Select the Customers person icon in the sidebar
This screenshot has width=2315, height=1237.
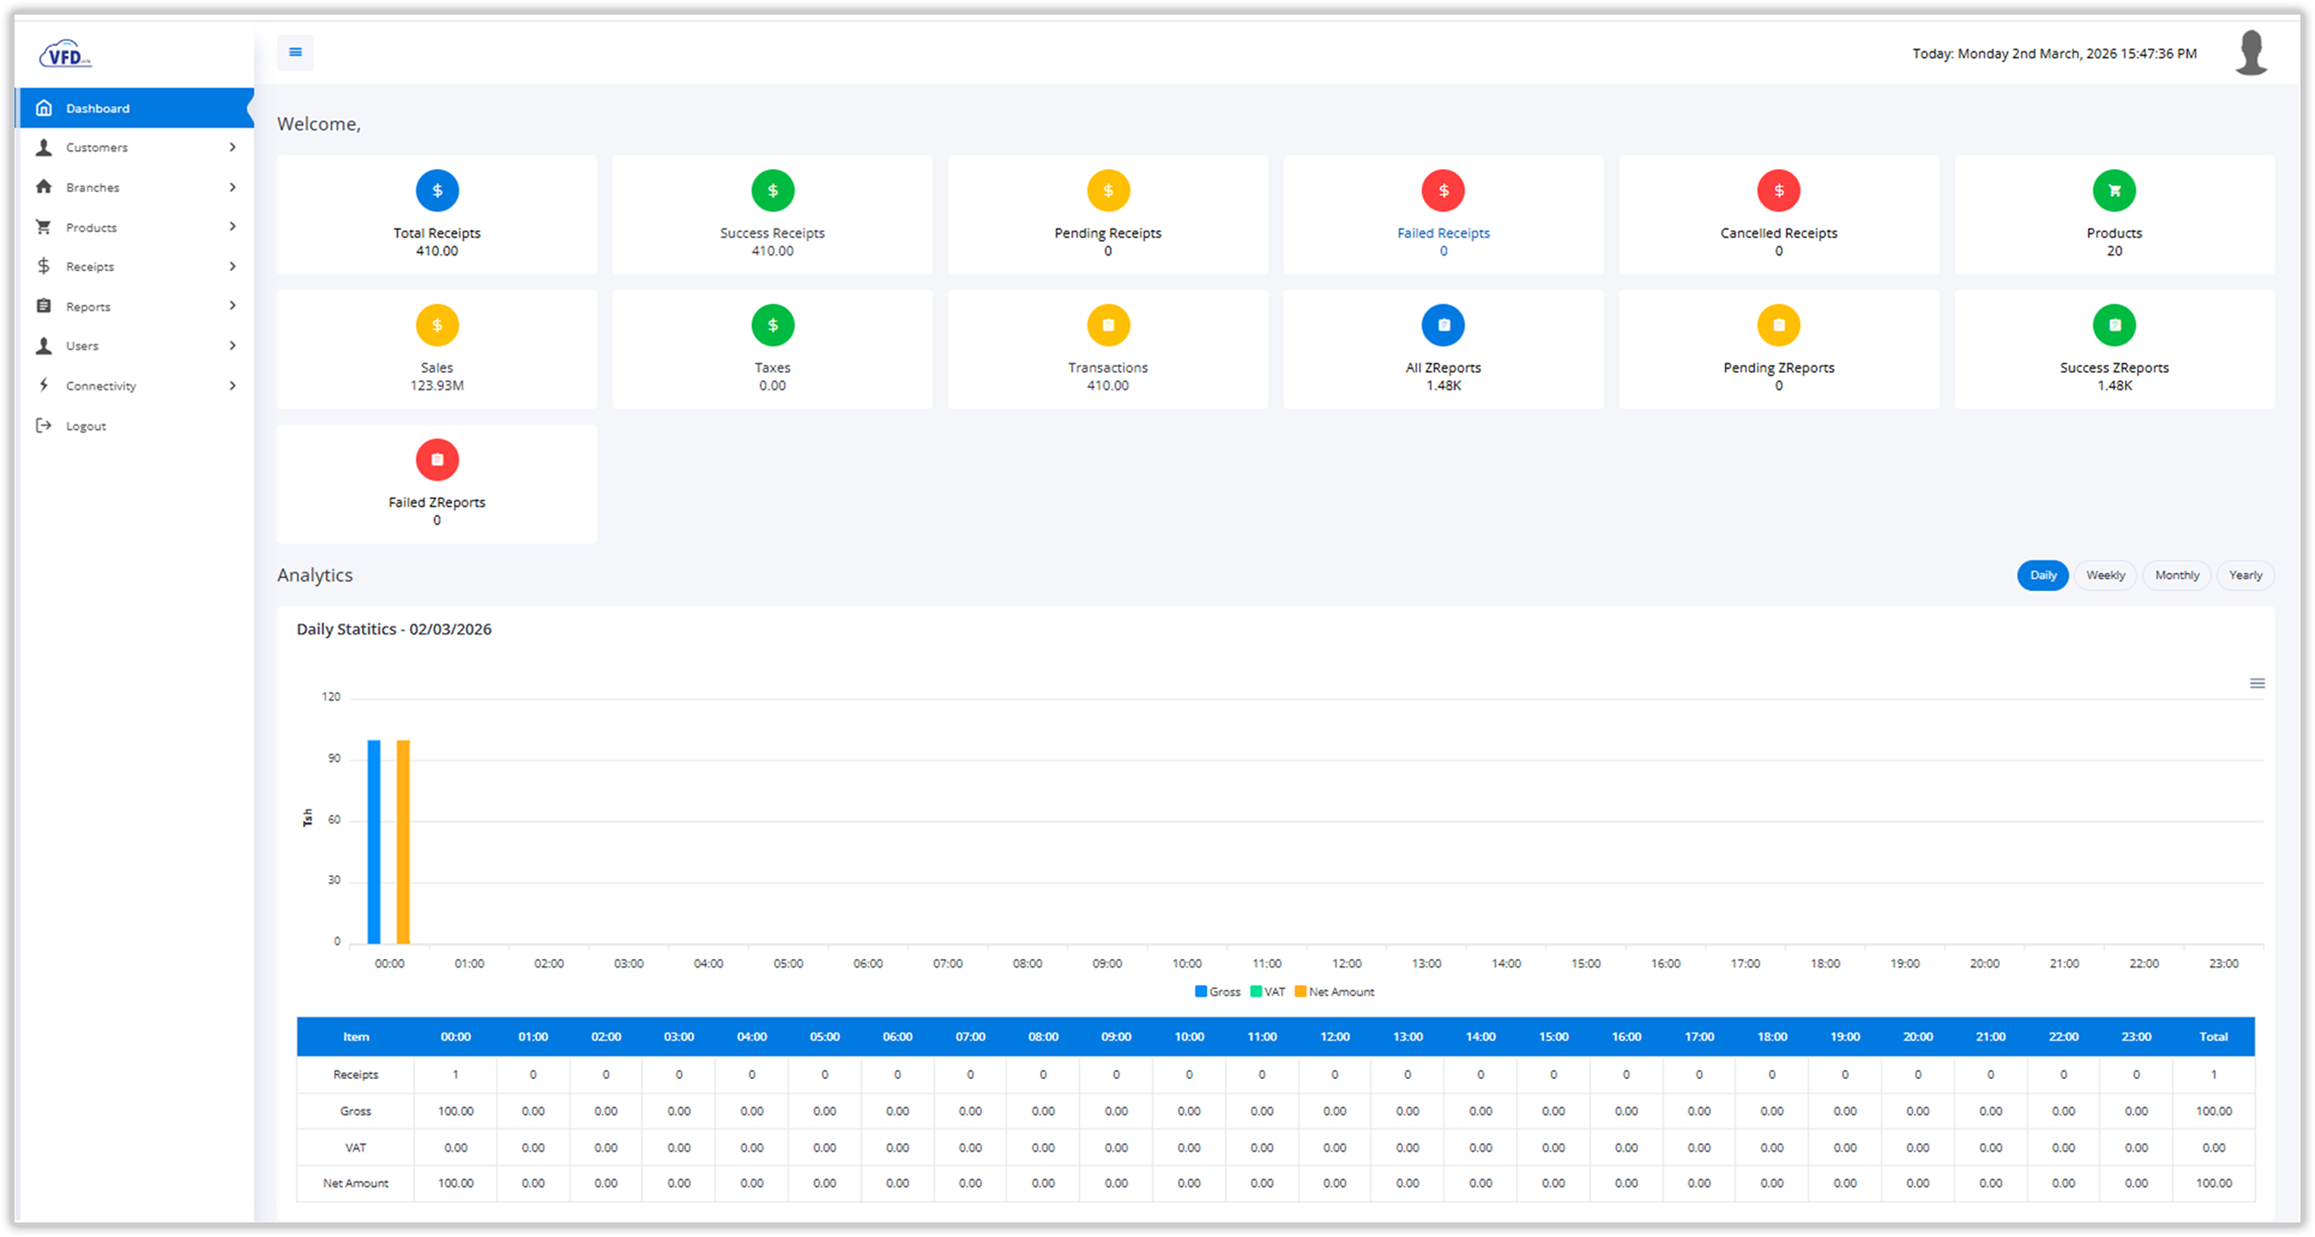tap(43, 148)
